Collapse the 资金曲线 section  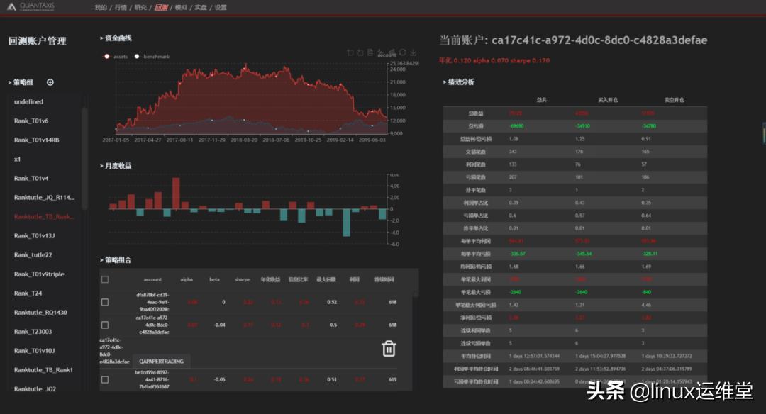coord(116,38)
